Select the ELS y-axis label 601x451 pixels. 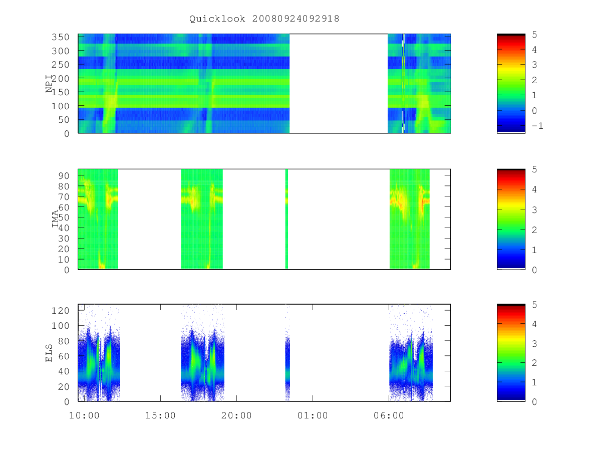(x=50, y=353)
